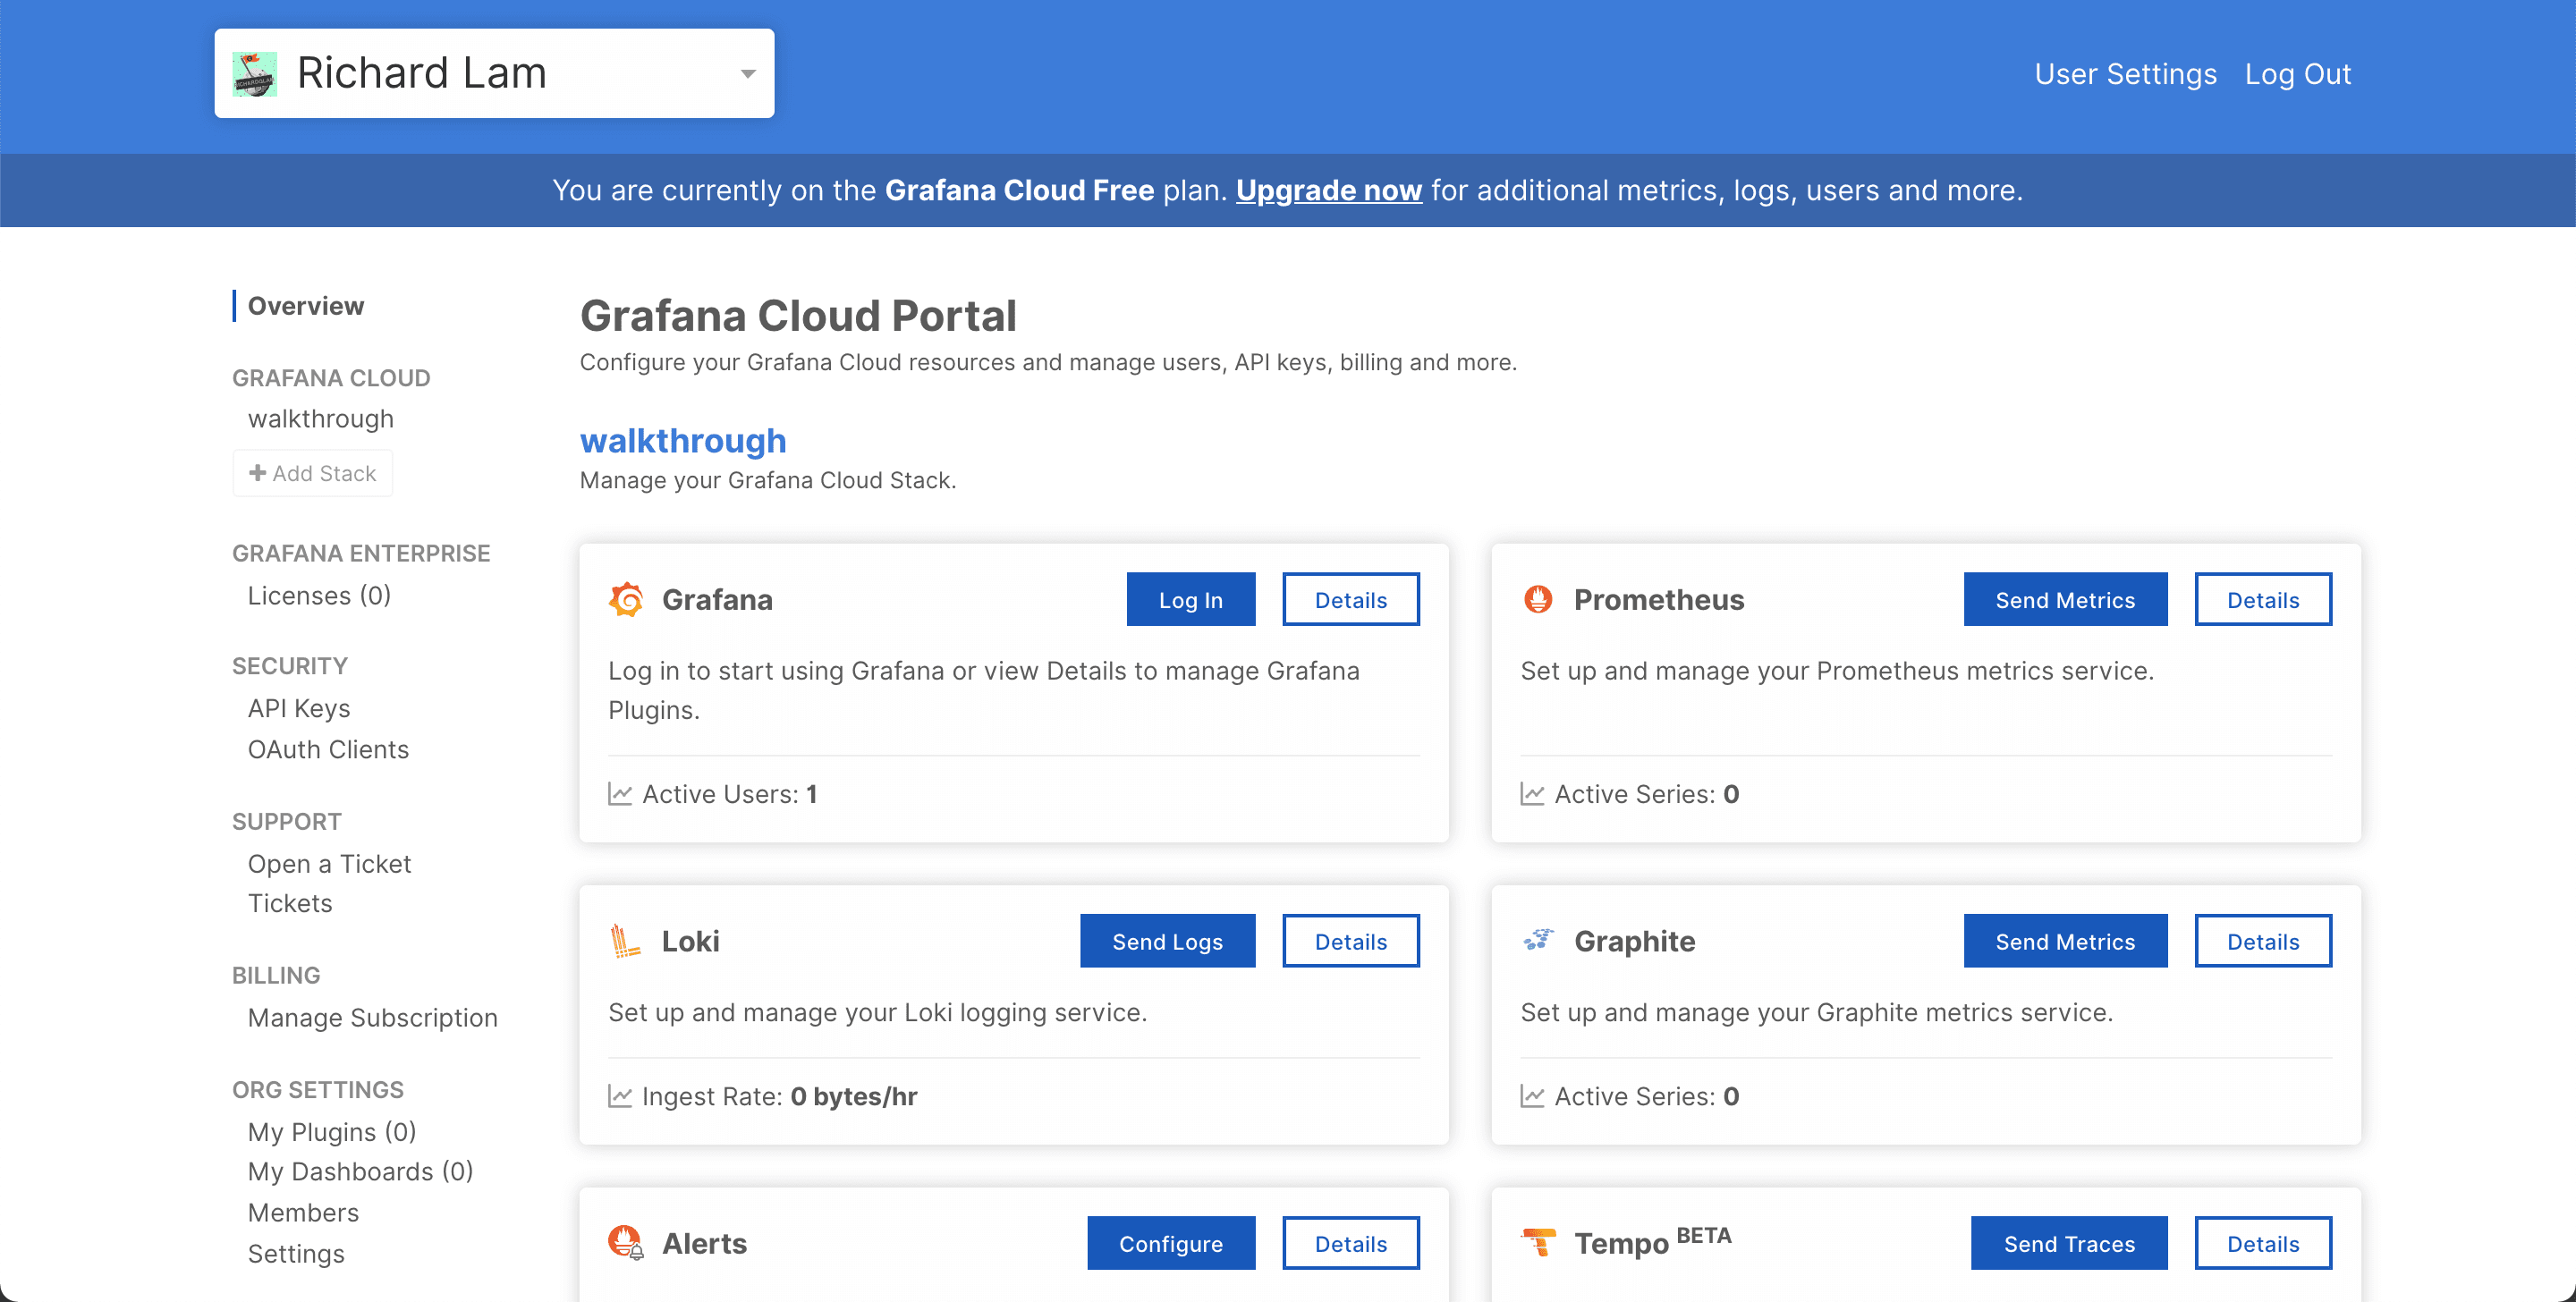The height and width of the screenshot is (1302, 2576).
Task: Expand the Richard Lam organization dropdown arrow
Action: tap(747, 74)
